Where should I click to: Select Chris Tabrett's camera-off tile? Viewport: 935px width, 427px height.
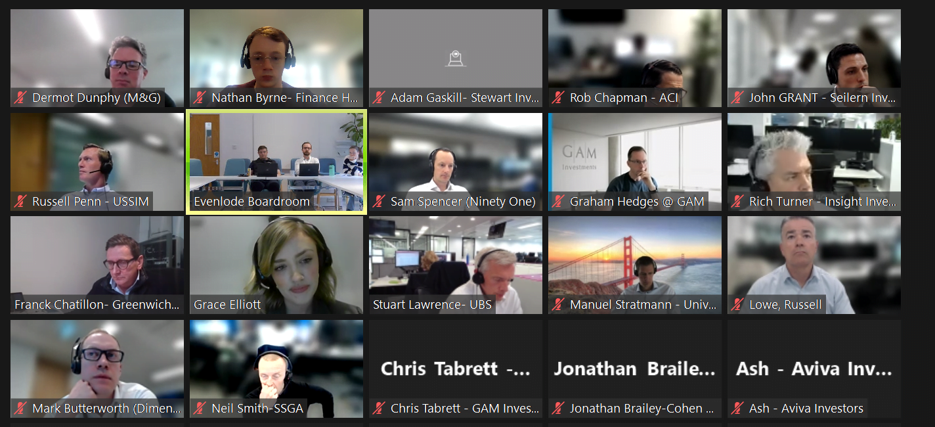(456, 369)
